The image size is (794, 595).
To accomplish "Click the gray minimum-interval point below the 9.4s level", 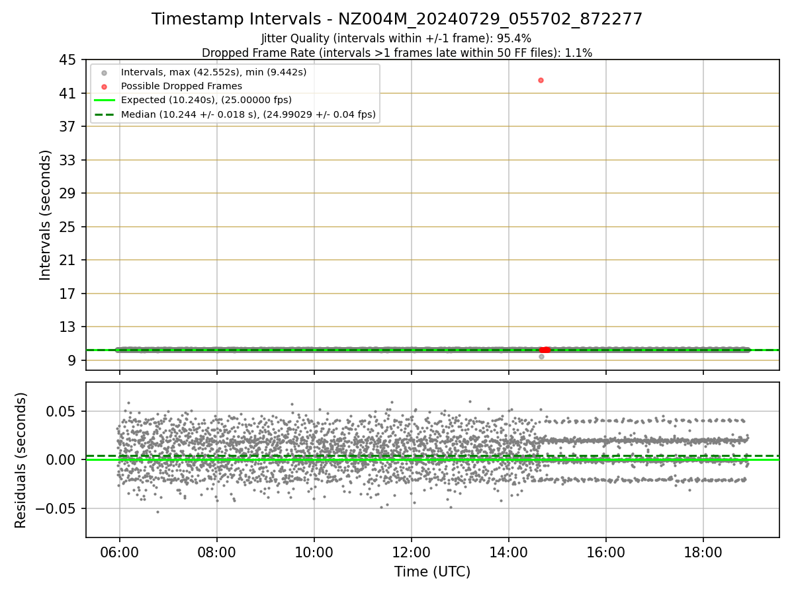I will 541,356.
